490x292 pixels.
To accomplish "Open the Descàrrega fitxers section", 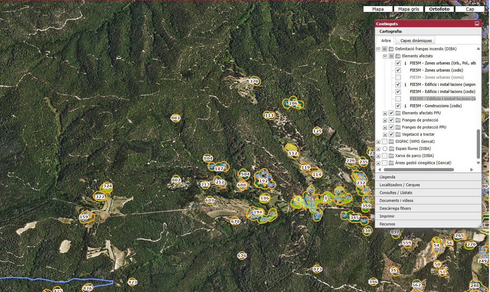I will pyautogui.click(x=428, y=208).
